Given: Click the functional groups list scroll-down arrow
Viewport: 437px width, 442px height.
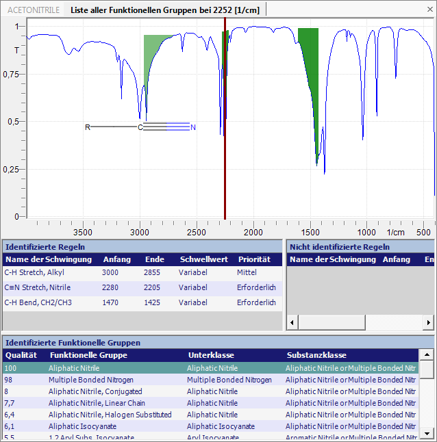Looking at the screenshot, I should [426, 433].
